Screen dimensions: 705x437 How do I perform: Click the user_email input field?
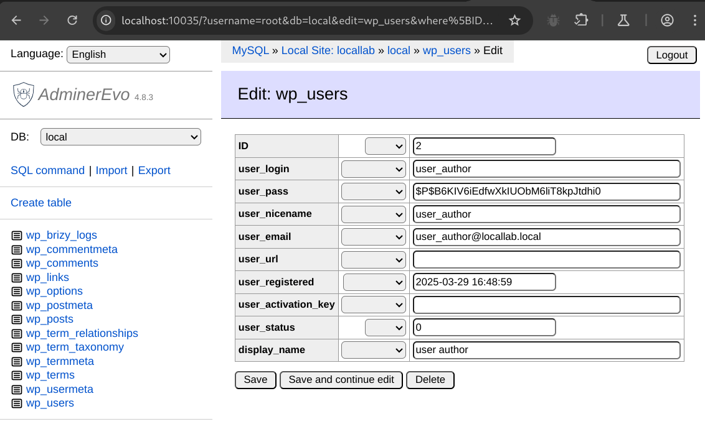click(x=546, y=237)
